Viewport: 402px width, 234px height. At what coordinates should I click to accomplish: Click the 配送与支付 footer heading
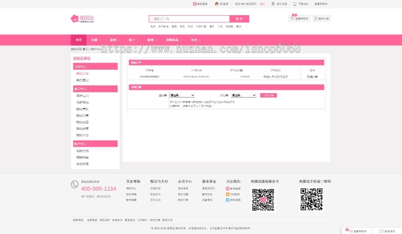click(159, 181)
